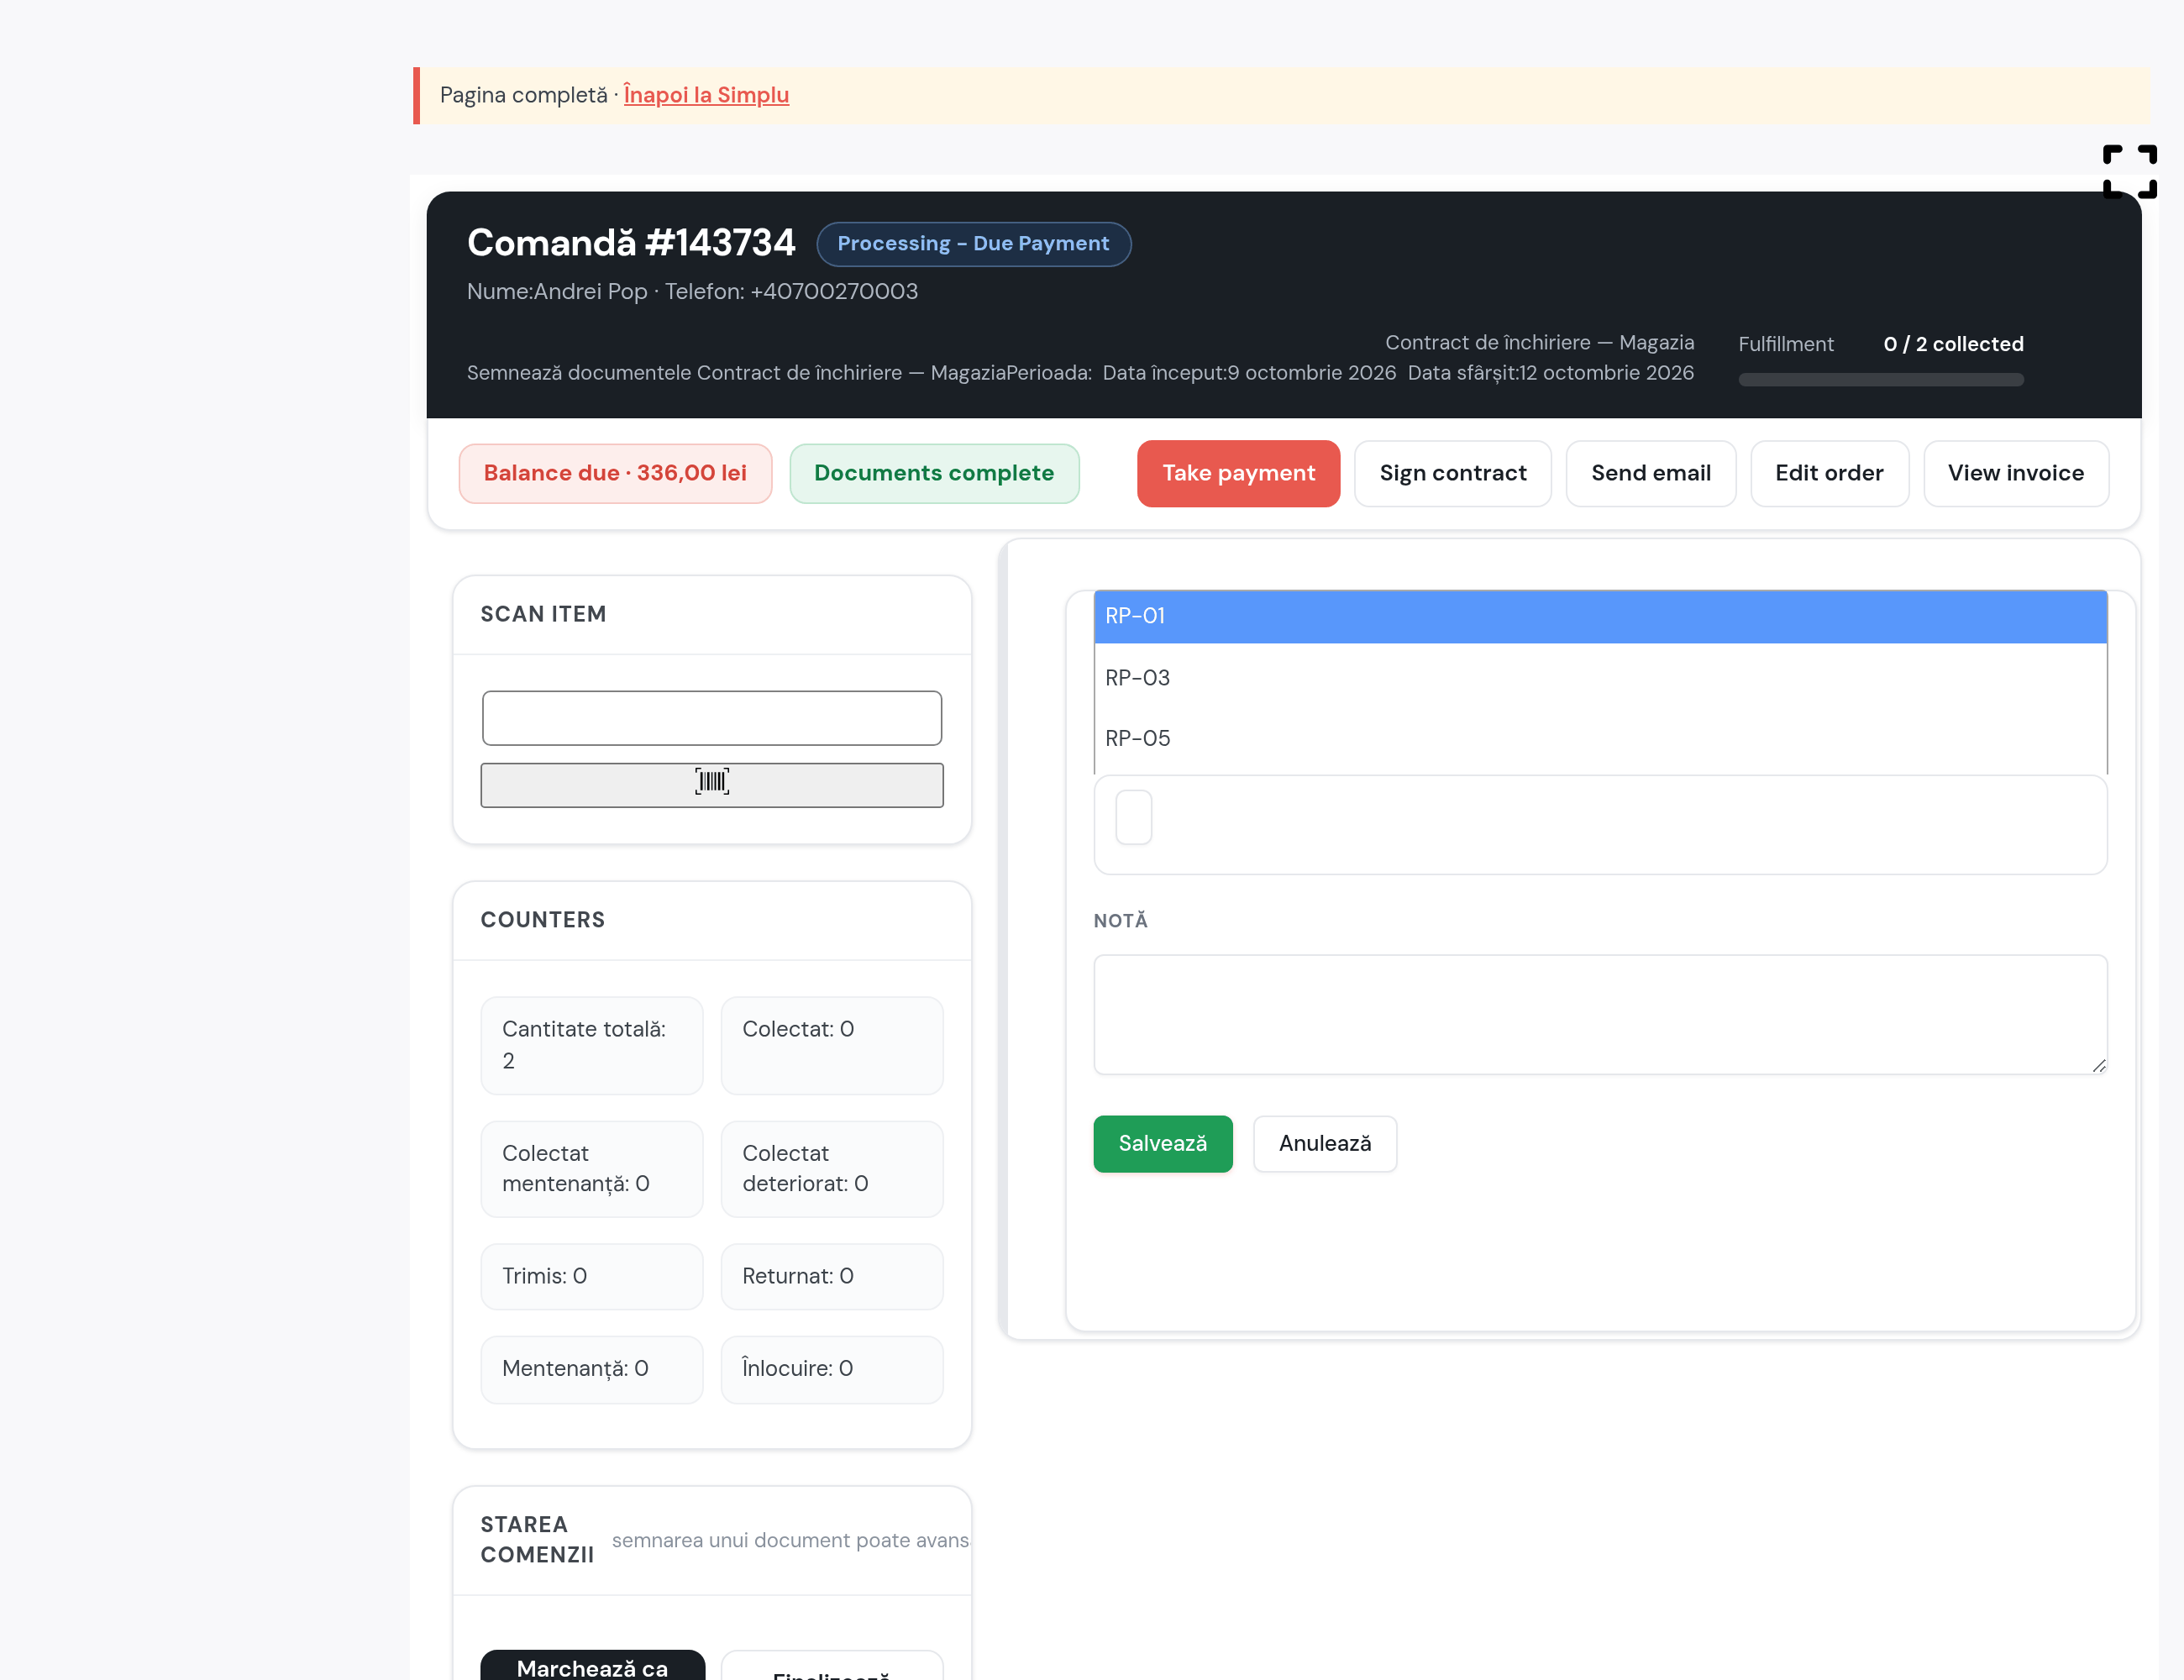Image resolution: width=2184 pixels, height=1680 pixels.
Task: Click the Mentenanță: 0 counter
Action: tap(591, 1369)
